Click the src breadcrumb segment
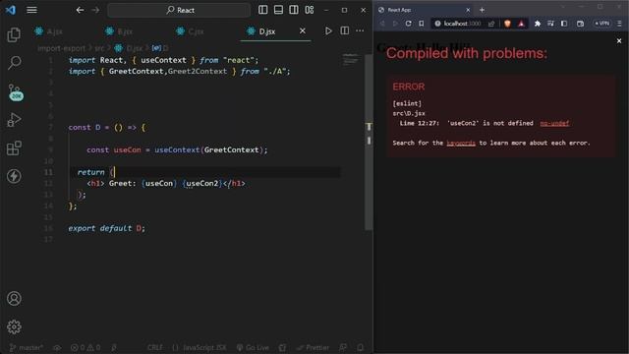 click(99, 48)
